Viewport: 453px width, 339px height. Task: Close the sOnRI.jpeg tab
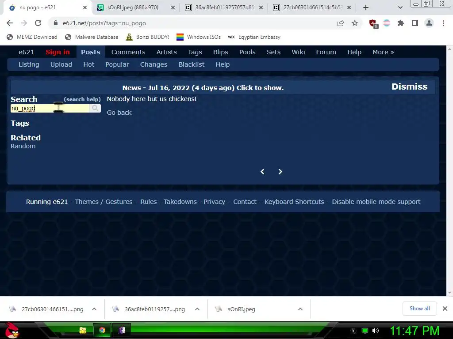point(173,8)
